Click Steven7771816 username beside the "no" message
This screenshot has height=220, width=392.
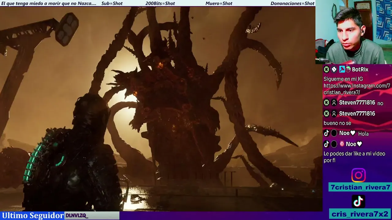point(357,103)
